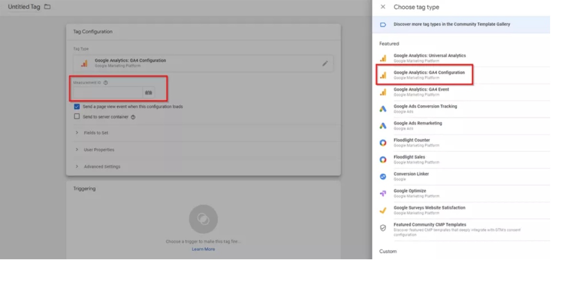Select Google Analytics: GA4 Event tag type
The image size is (574, 299).
click(461, 92)
